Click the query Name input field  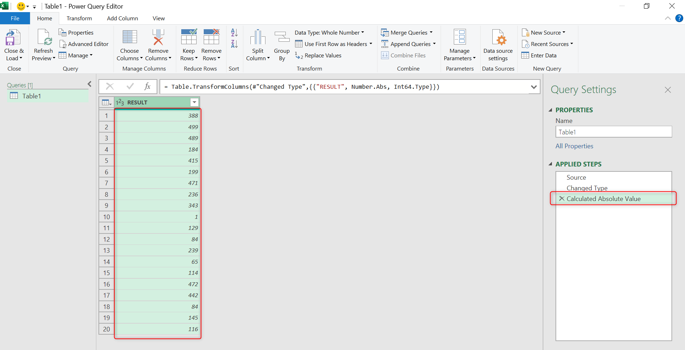click(x=613, y=132)
